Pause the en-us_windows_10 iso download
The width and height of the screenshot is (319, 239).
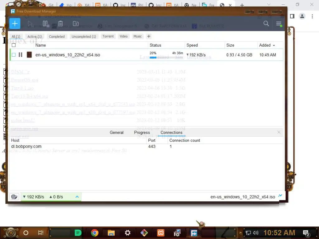point(21,55)
